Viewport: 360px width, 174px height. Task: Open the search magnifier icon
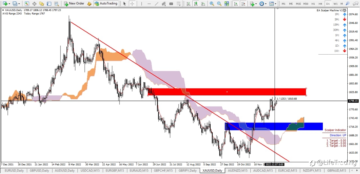(x=348, y=4)
